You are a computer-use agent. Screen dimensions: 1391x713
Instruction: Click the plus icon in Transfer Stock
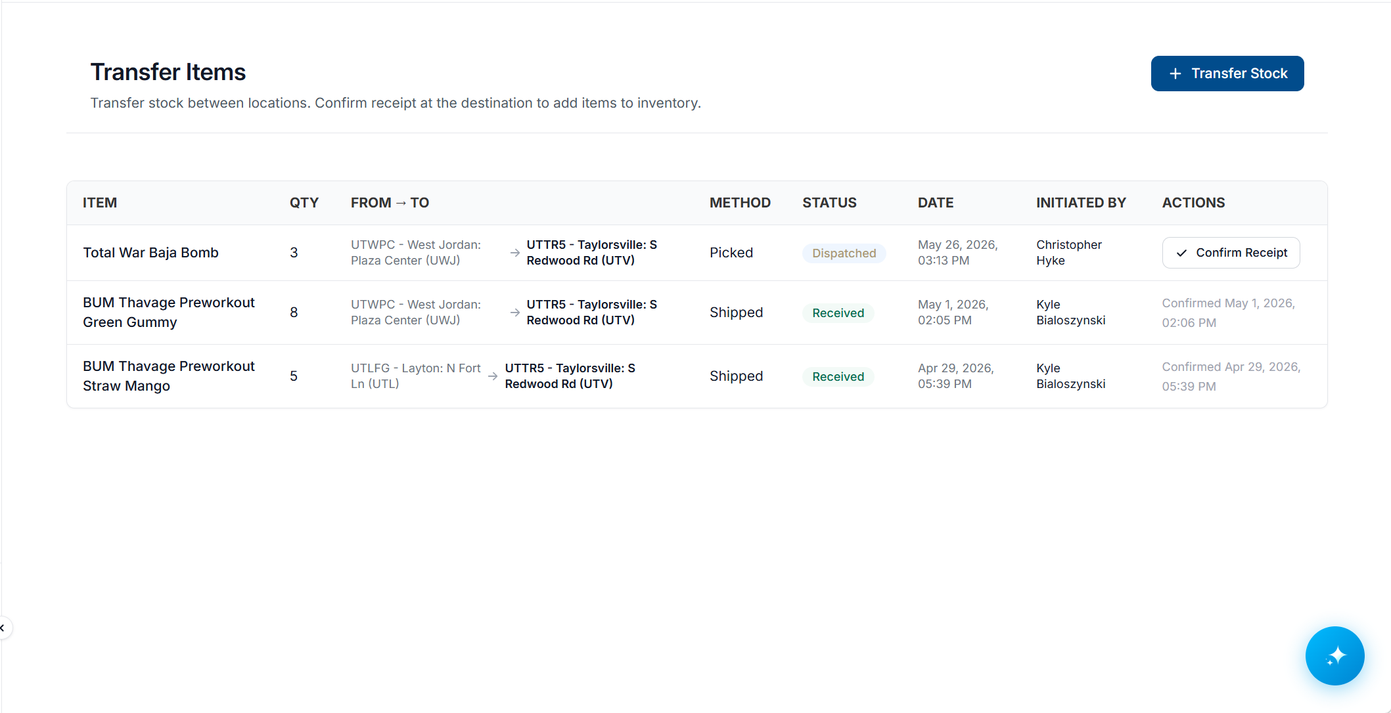[1175, 74]
